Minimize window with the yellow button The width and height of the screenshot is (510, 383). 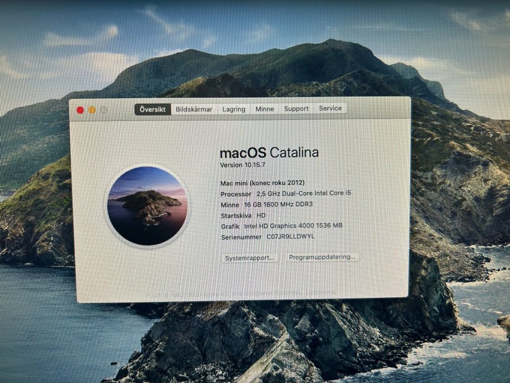tap(92, 110)
